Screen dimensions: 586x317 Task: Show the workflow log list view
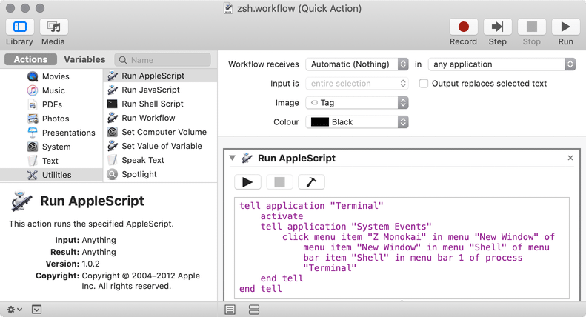tap(230, 310)
